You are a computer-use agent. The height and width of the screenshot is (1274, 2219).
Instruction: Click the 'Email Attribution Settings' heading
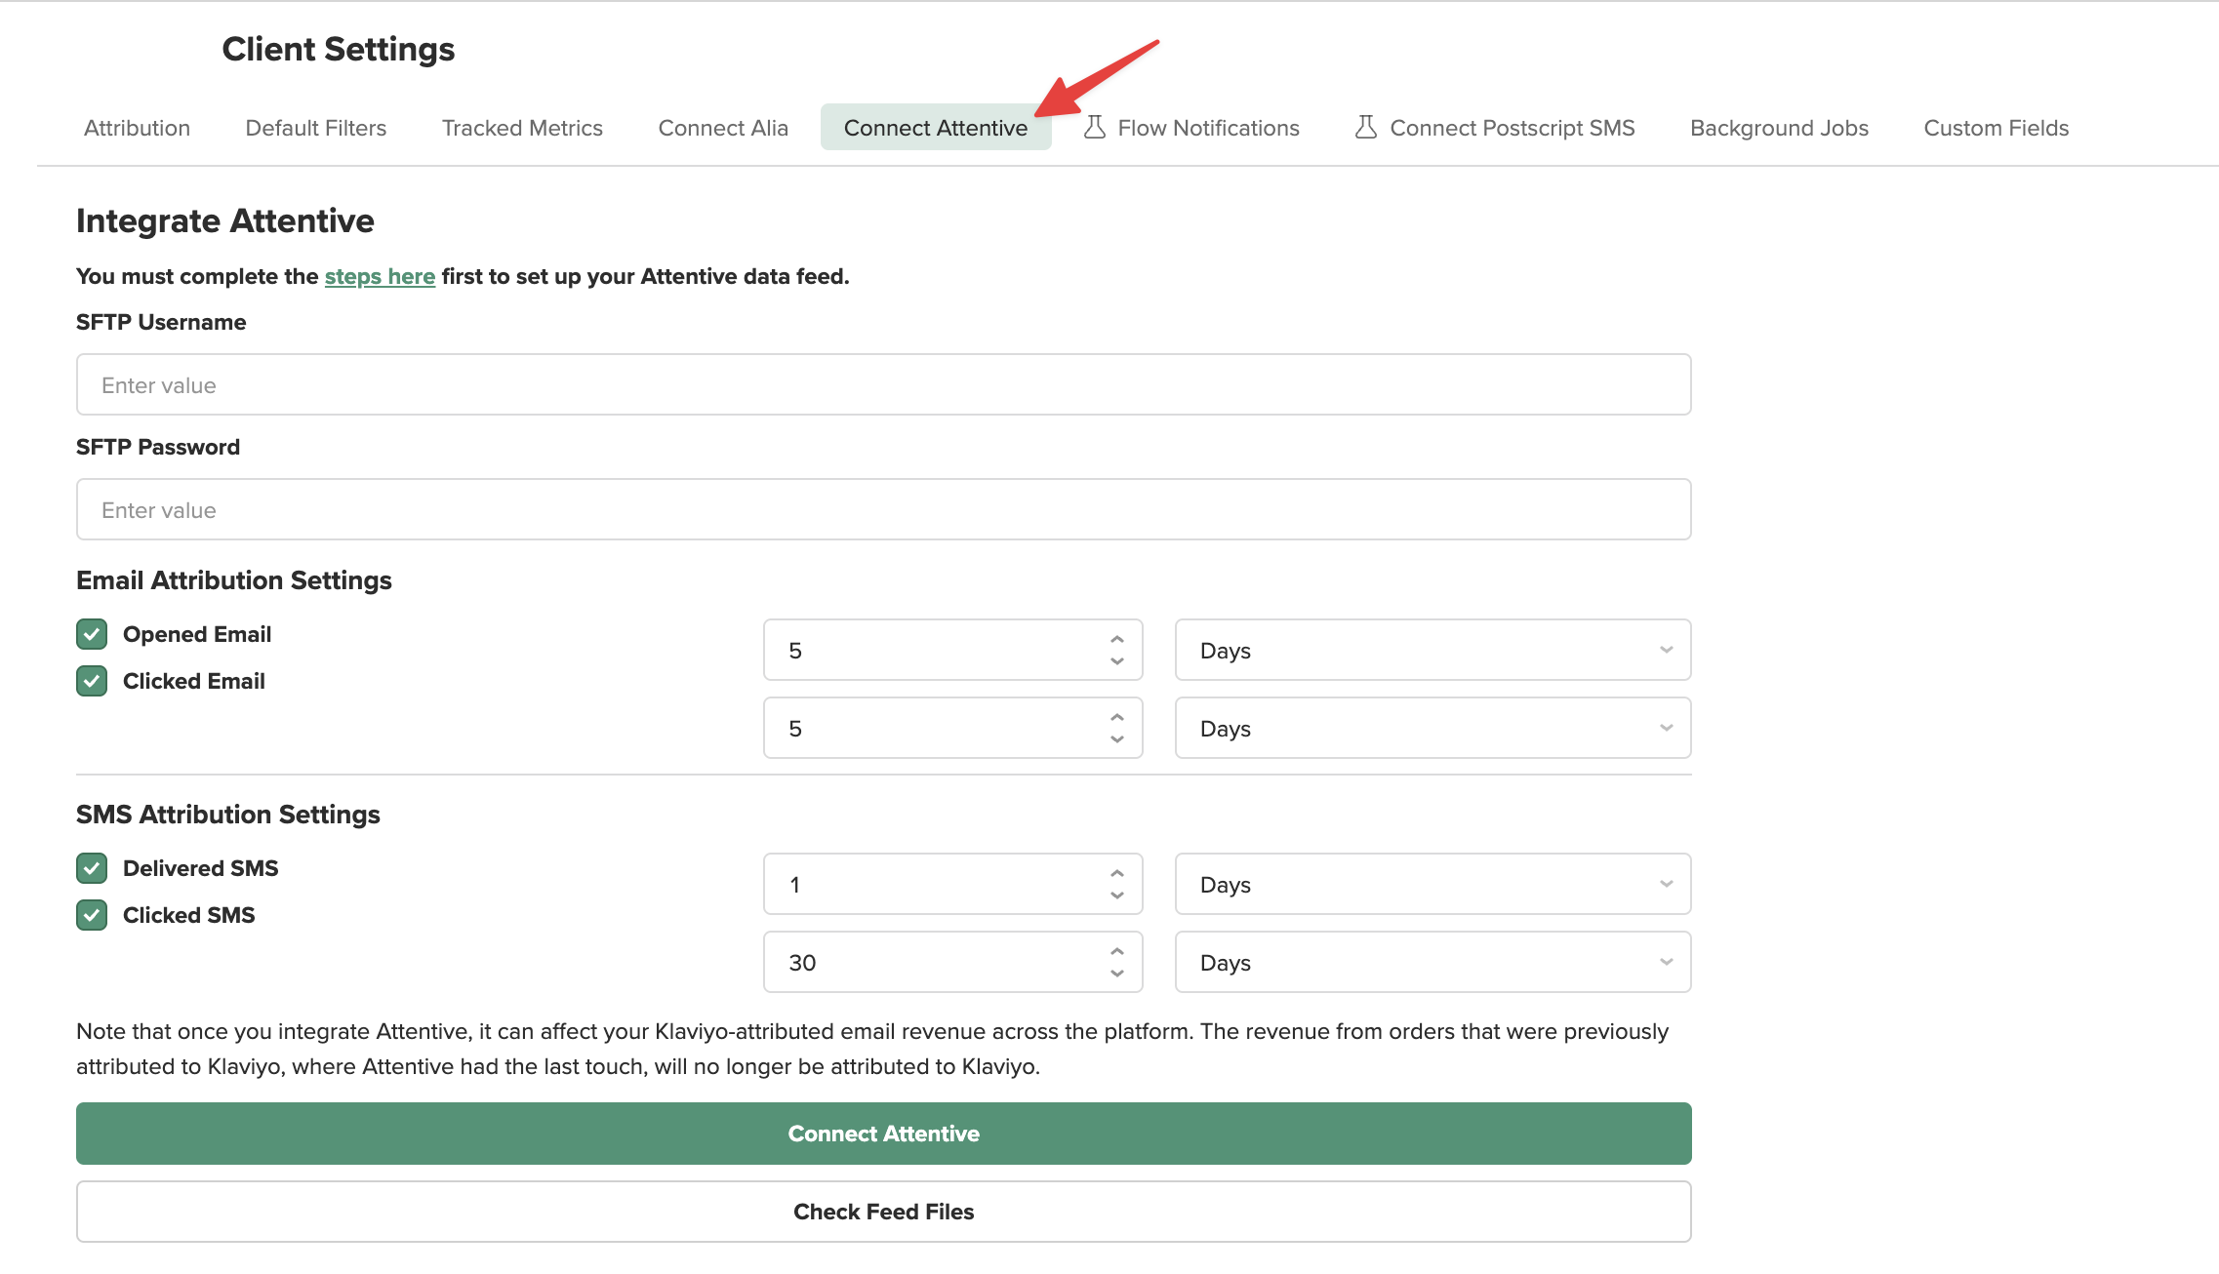coord(234,580)
